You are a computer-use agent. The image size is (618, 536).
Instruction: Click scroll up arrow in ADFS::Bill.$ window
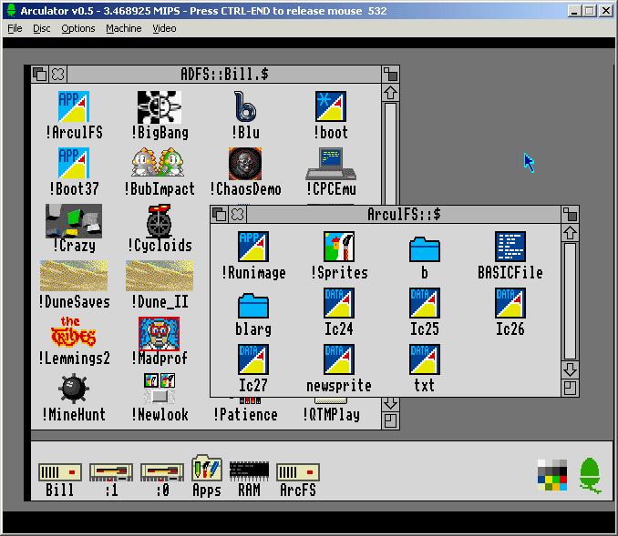click(390, 93)
